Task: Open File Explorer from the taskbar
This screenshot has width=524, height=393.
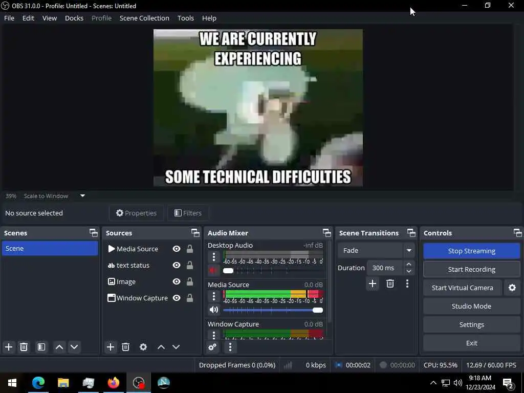Action: tap(63, 383)
